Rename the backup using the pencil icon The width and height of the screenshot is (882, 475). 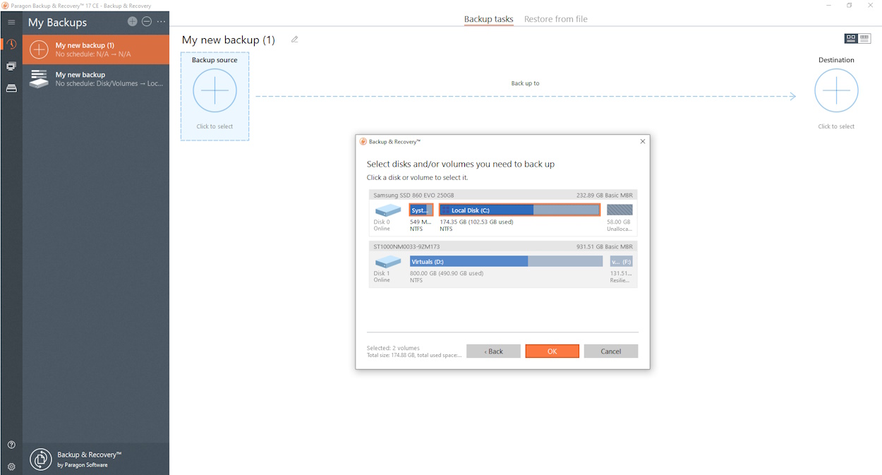click(x=295, y=40)
